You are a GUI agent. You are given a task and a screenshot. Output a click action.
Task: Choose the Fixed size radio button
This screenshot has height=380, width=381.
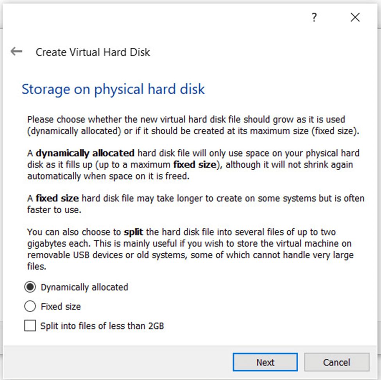click(x=30, y=306)
